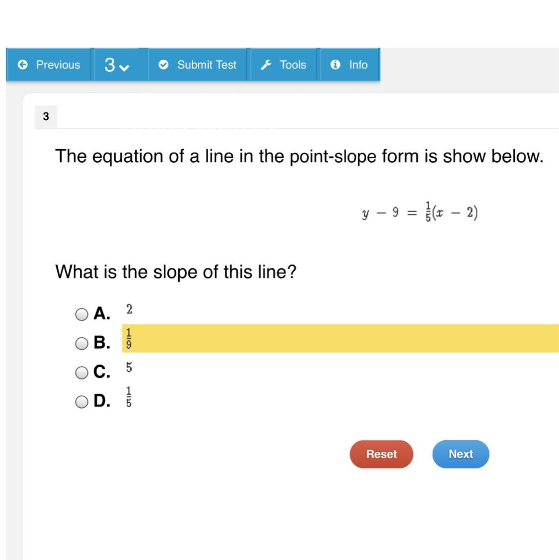Click the answer D fraction one-fifth
Screen dimensions: 559x560
[x=129, y=397]
